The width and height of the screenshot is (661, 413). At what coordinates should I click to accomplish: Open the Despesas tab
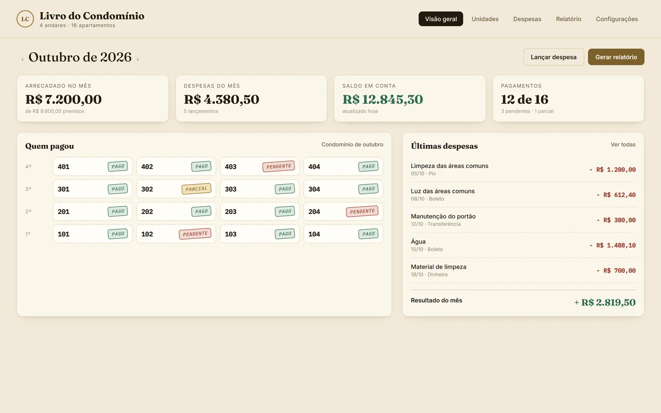527,19
